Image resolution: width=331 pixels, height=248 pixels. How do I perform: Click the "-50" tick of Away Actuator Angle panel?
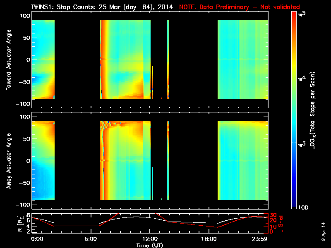[24, 183]
